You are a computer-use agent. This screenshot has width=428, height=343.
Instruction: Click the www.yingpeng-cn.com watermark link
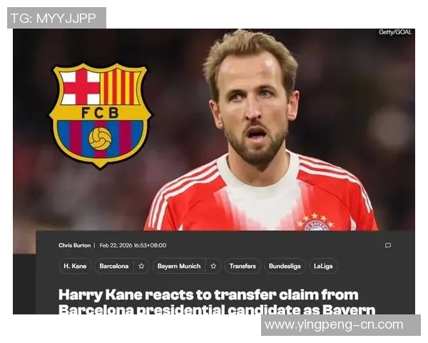pyautogui.click(x=334, y=325)
